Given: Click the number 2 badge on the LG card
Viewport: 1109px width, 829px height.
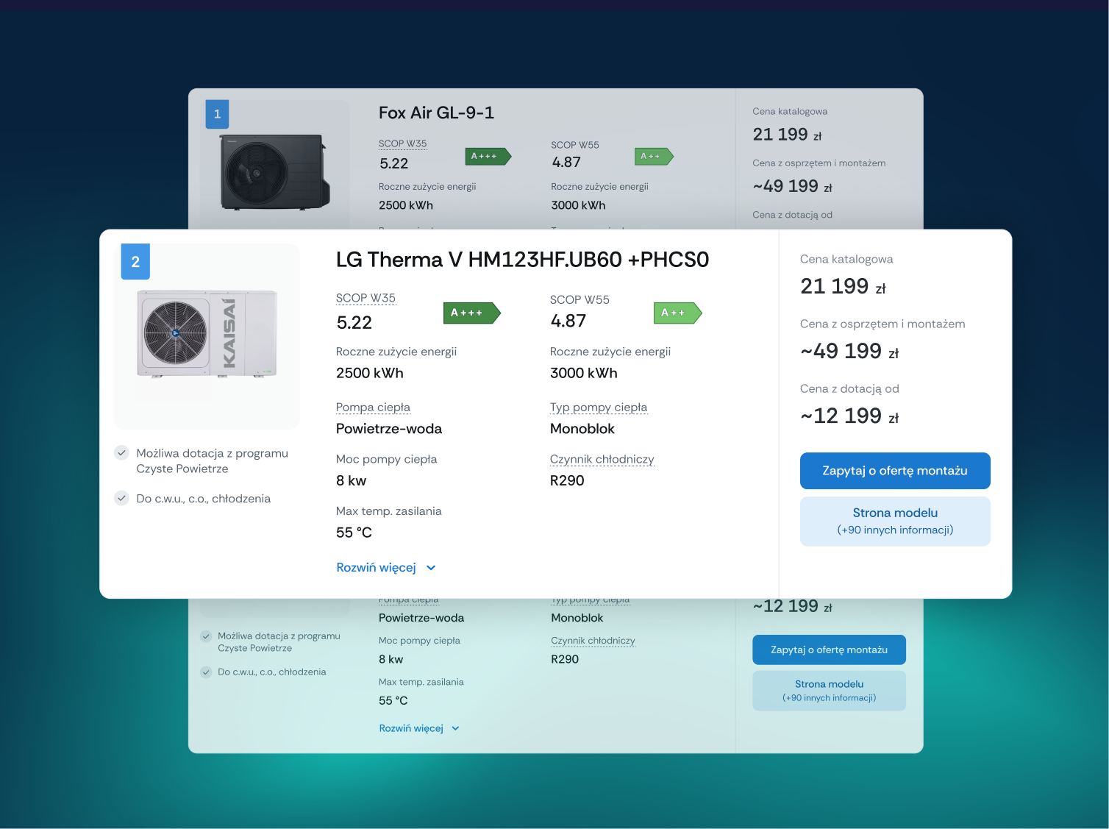Looking at the screenshot, I should click(135, 261).
